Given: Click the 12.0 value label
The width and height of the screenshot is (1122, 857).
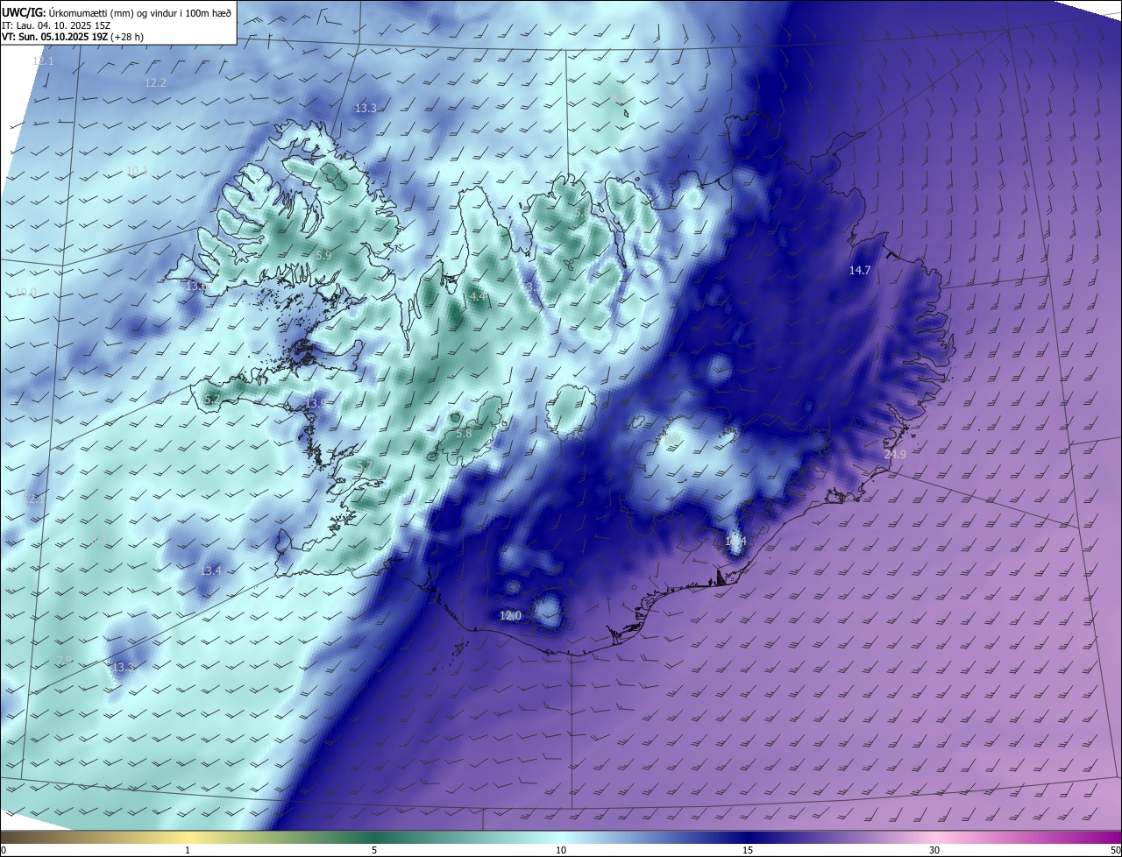Looking at the screenshot, I should point(510,616).
